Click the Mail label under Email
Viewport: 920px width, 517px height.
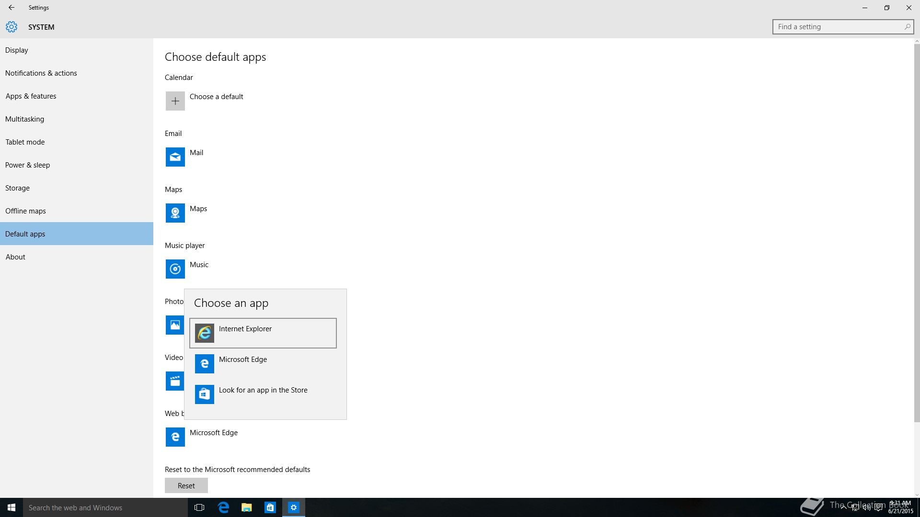pyautogui.click(x=196, y=153)
